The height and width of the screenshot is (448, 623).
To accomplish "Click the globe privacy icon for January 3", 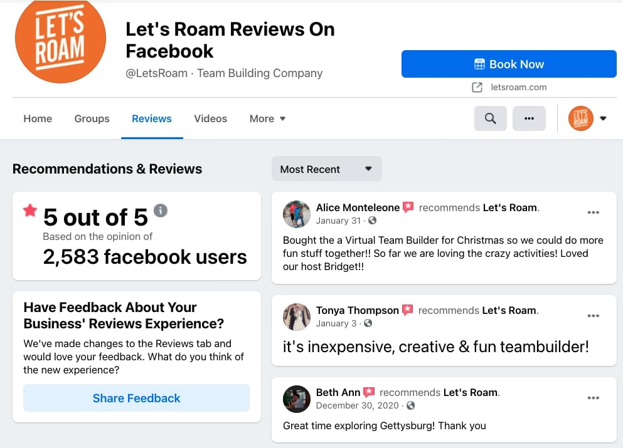I will (368, 323).
